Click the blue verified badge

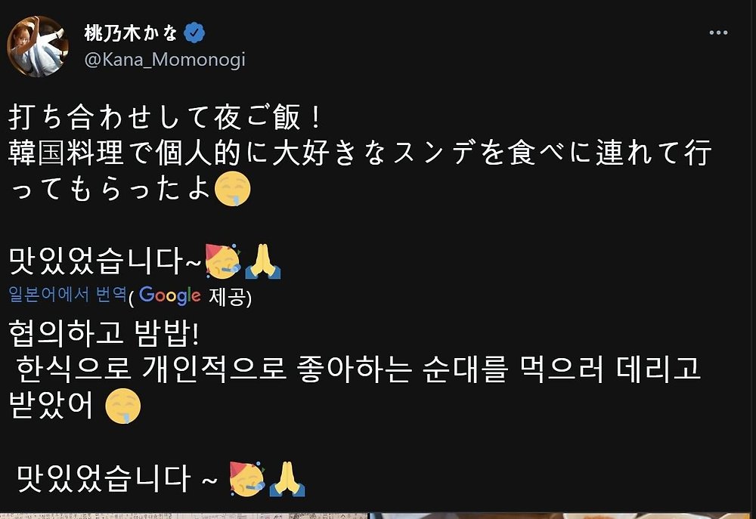tap(194, 32)
